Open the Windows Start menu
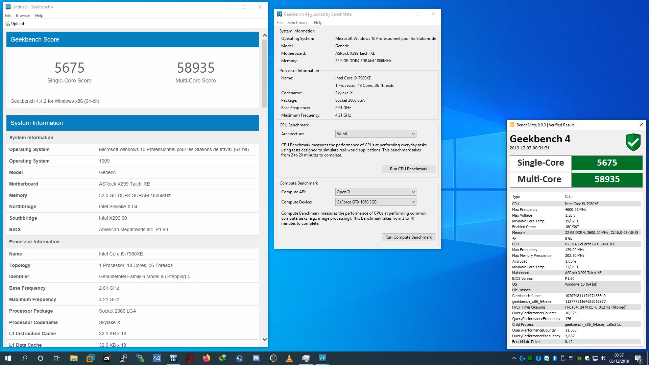The image size is (649, 365). click(x=8, y=358)
